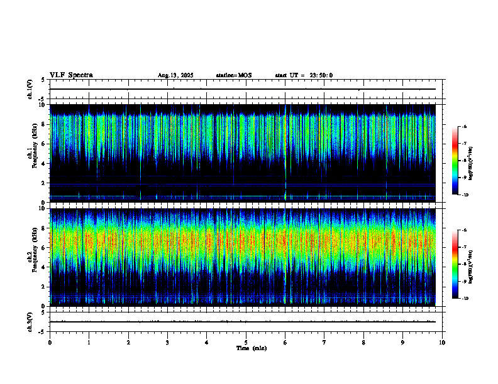Click the "-10" label on the ch.2 color scale
Image resolution: width=498 pixels, height=384 pixels.
click(465, 299)
